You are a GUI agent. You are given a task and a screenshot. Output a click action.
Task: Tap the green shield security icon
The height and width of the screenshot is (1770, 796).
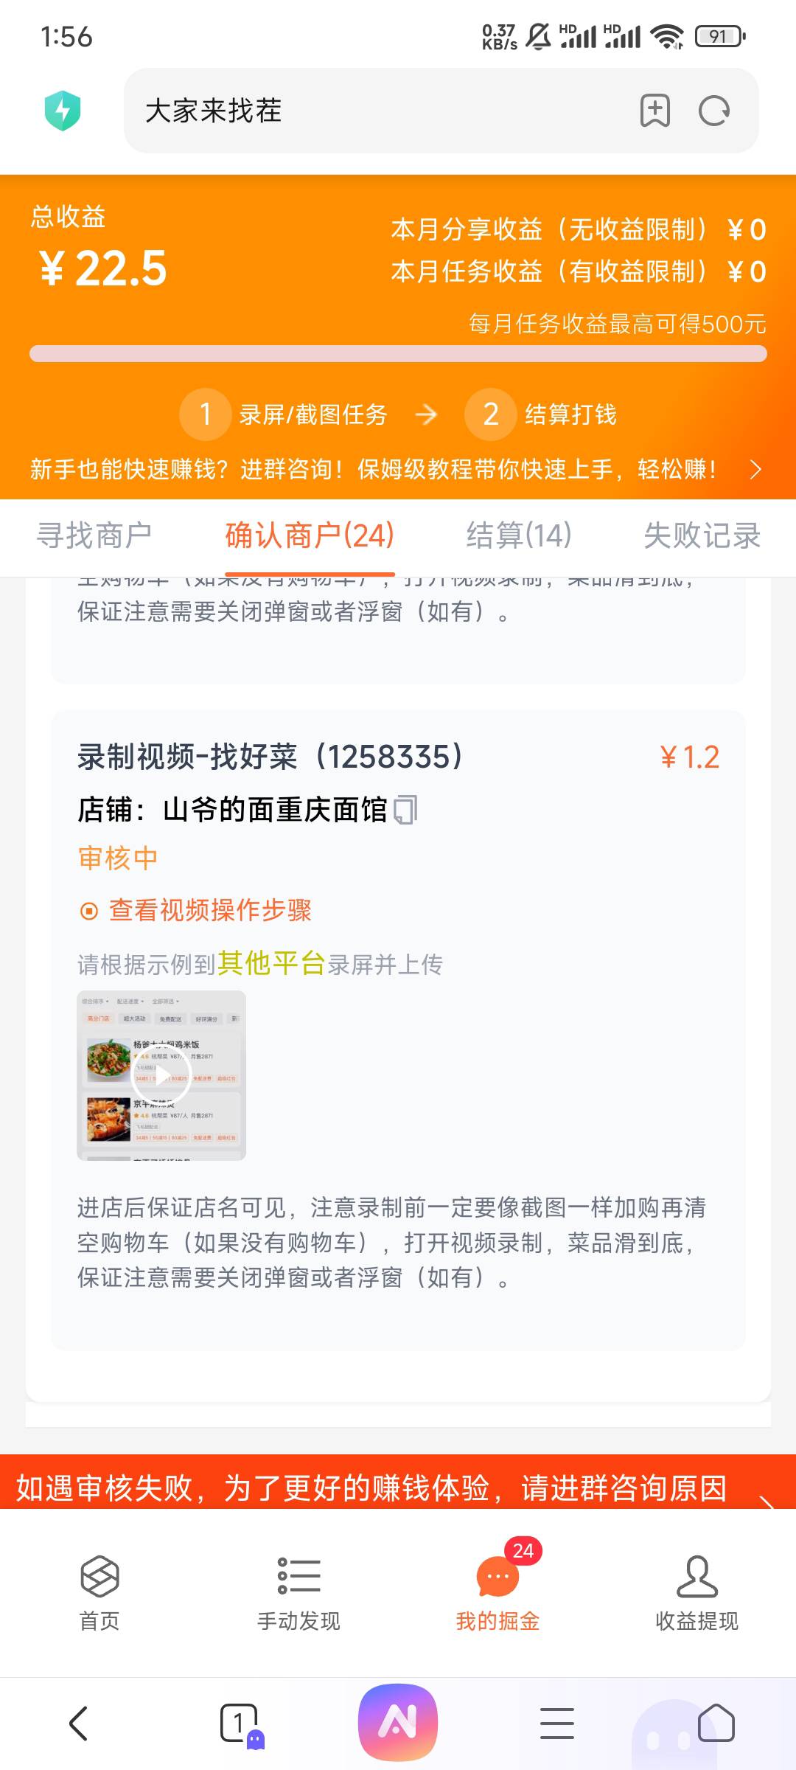[63, 111]
